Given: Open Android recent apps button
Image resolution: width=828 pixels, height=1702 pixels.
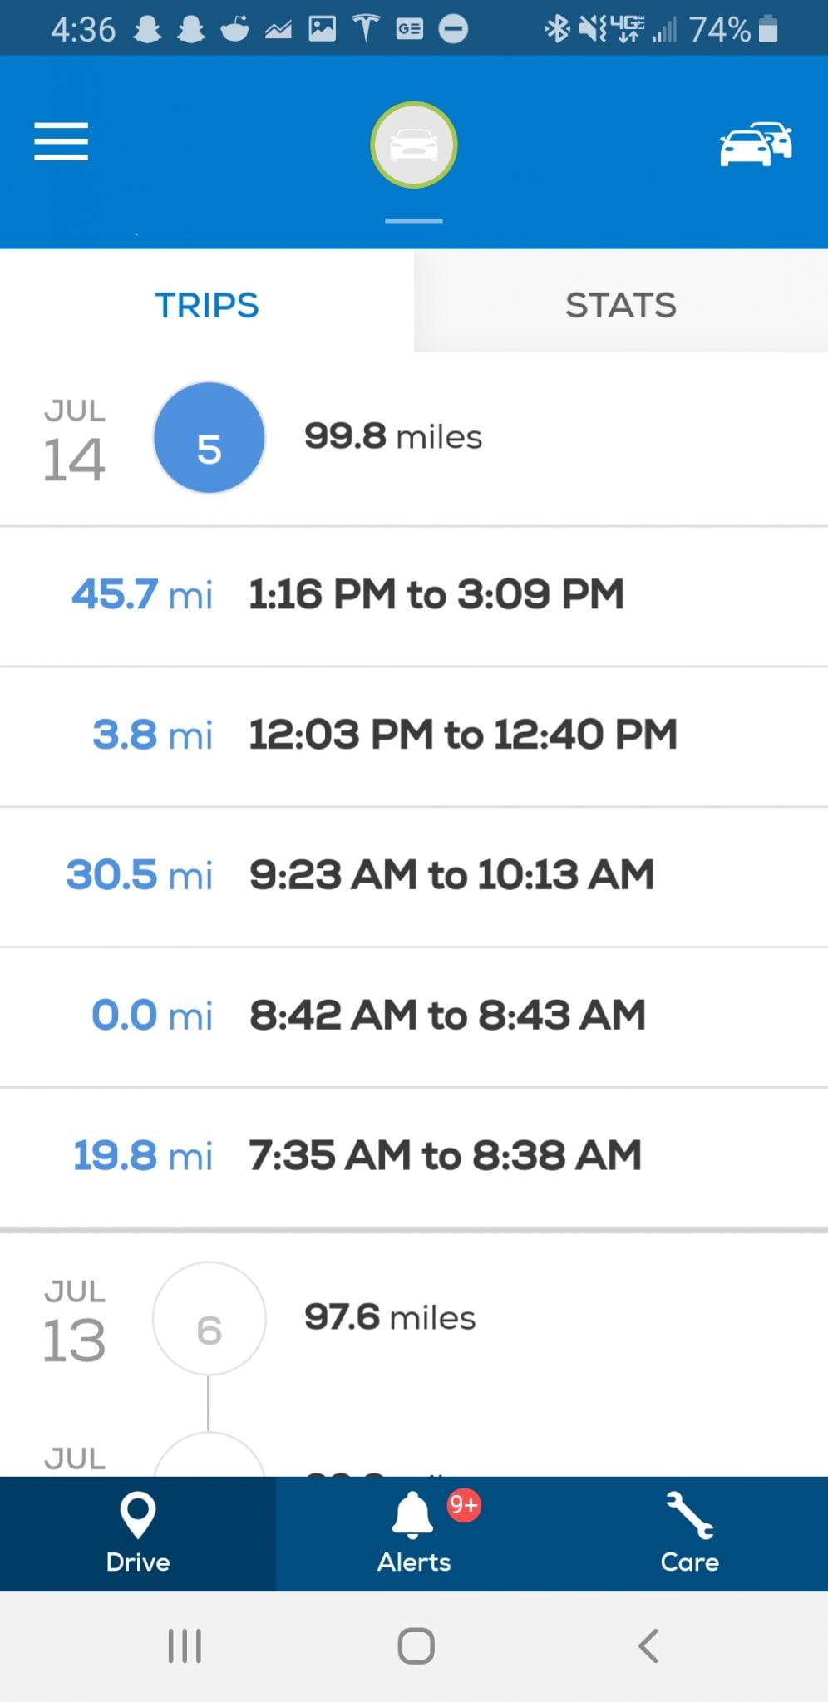Looking at the screenshot, I should pos(185,1645).
